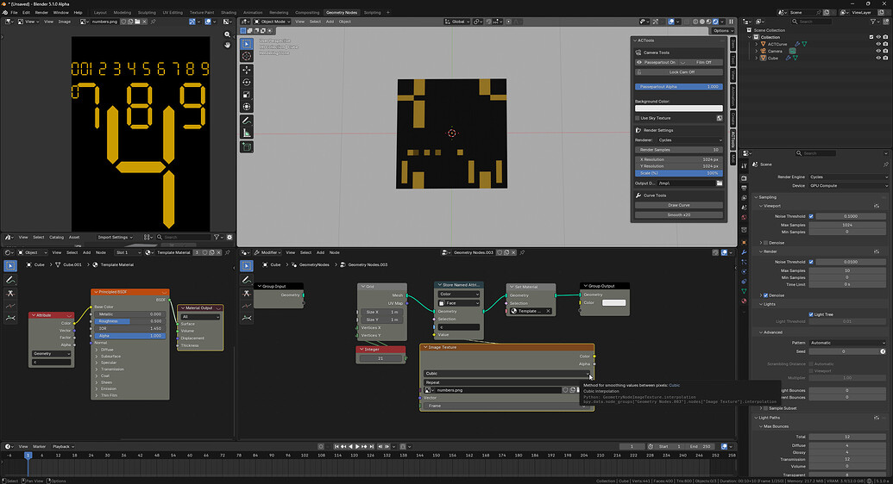
Task: Click the Play animation button
Action: [x=357, y=446]
